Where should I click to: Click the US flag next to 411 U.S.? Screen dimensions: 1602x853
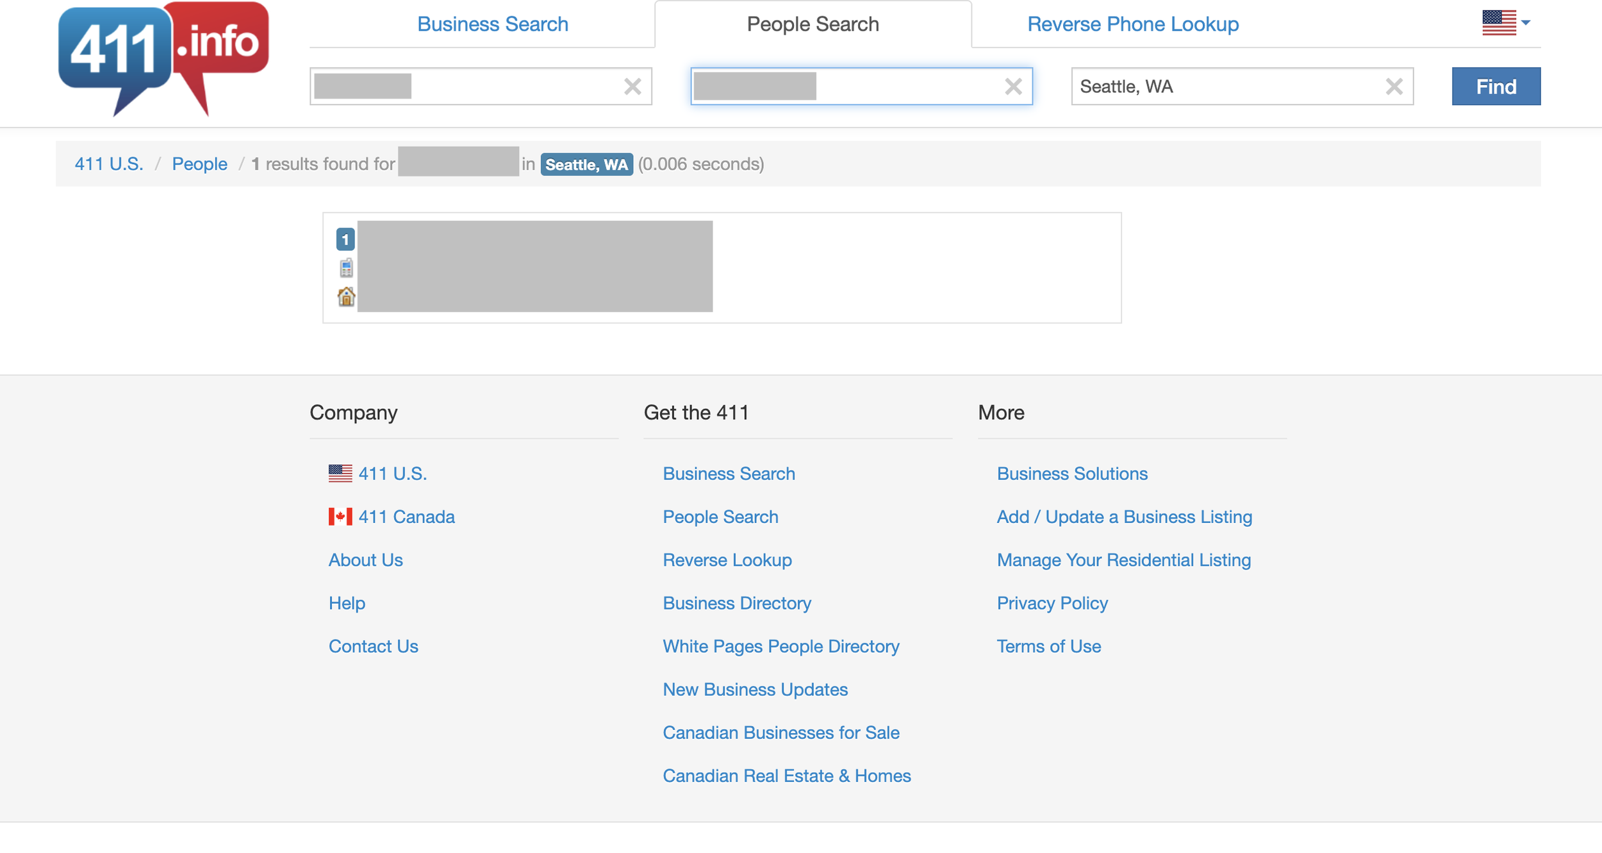click(x=340, y=474)
